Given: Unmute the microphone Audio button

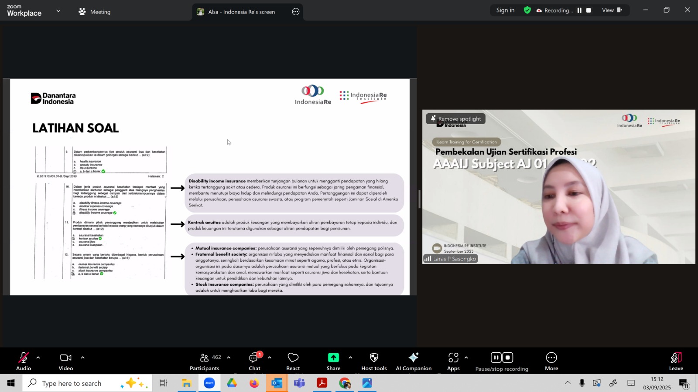Looking at the screenshot, I should tap(24, 361).
